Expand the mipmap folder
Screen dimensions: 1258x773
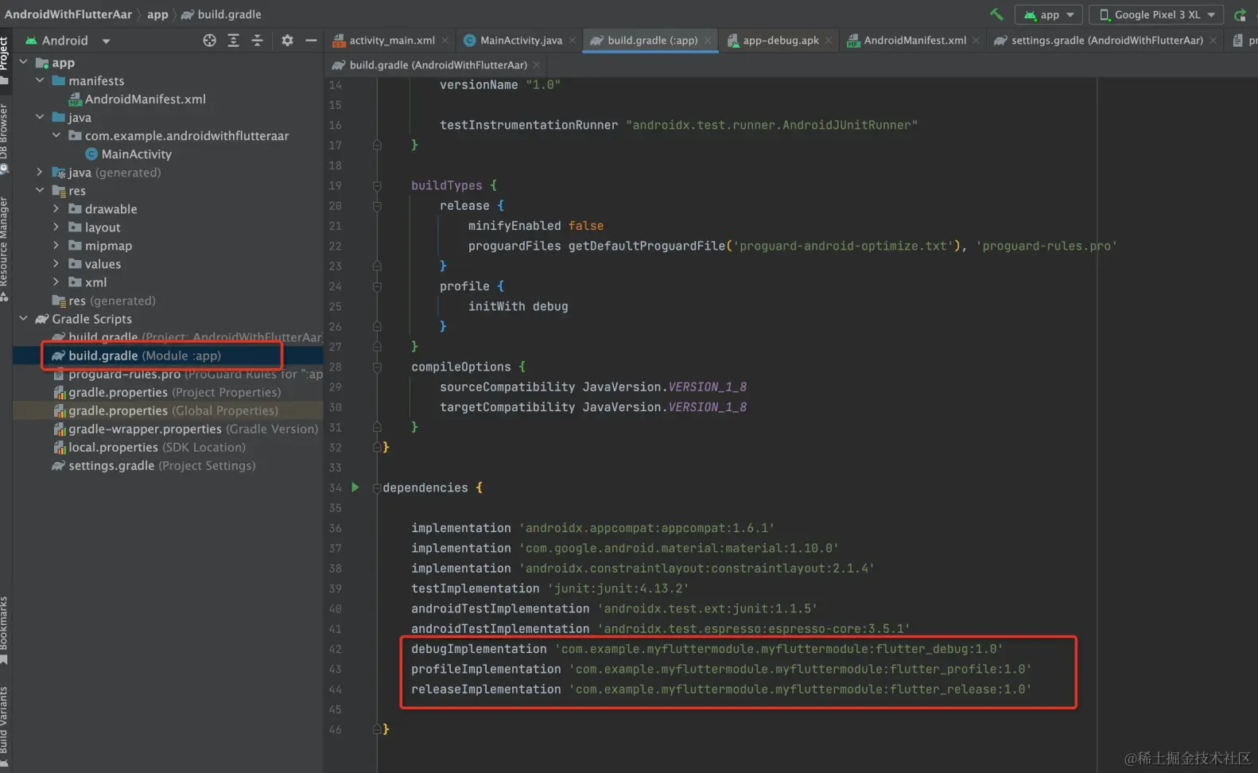click(x=56, y=245)
